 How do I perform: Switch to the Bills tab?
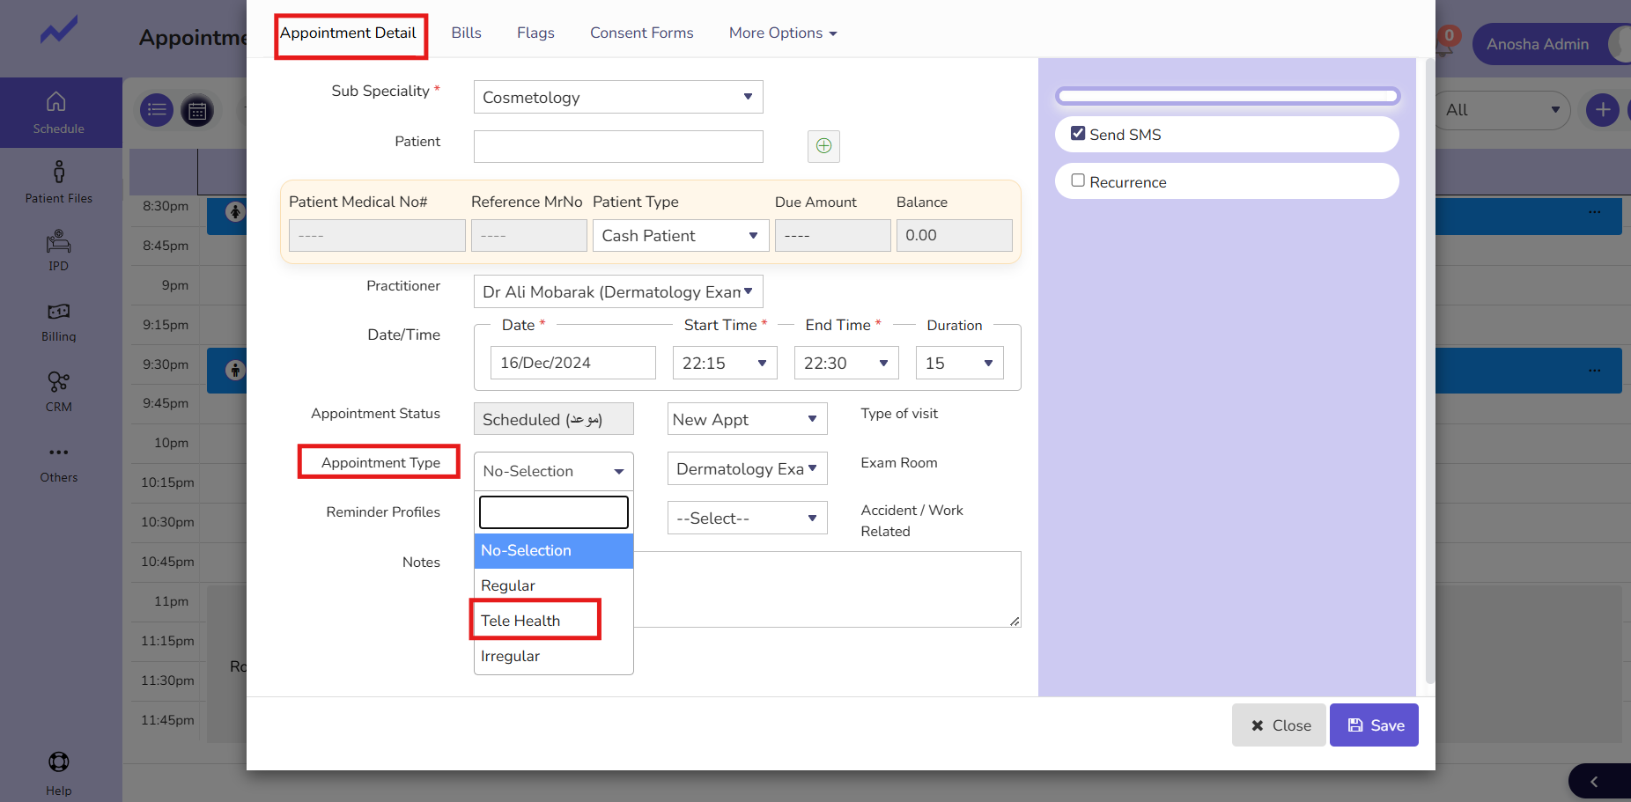(x=466, y=33)
